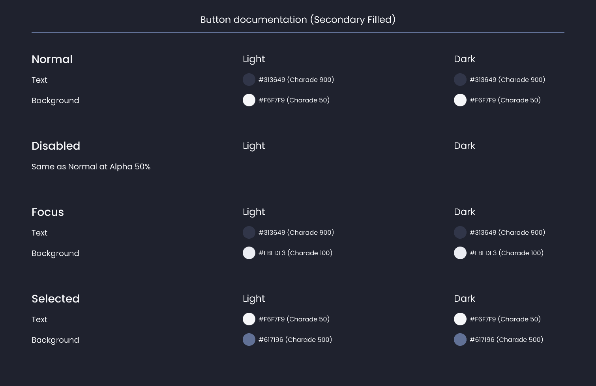Viewport: 596px width, 386px height.
Task: Click the Normal Light text color swatch
Action: [249, 80]
